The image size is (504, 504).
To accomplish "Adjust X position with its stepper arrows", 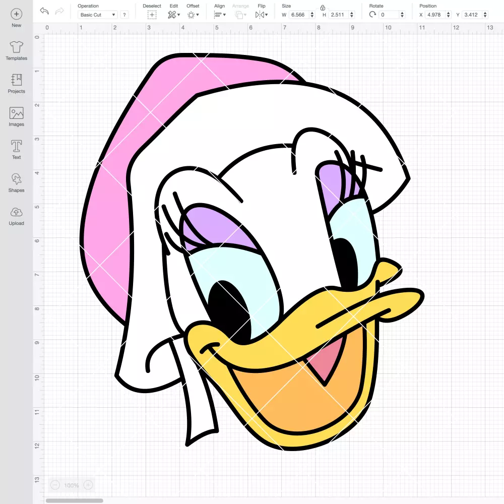I will point(449,15).
